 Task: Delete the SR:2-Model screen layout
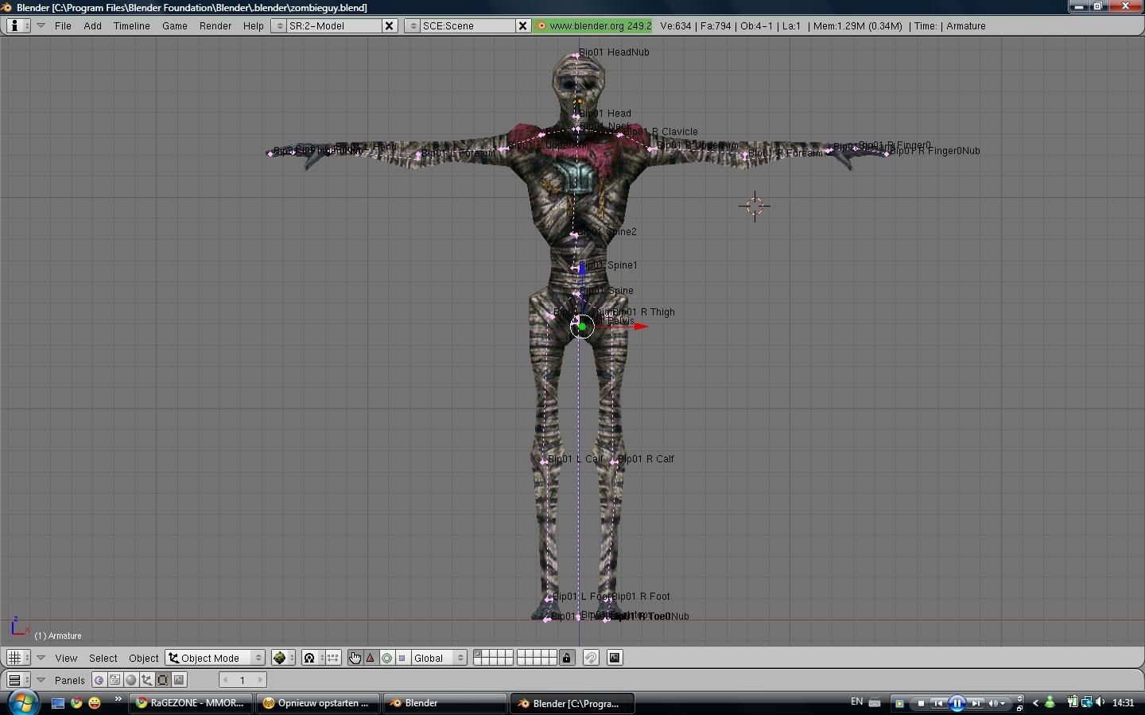[390, 26]
